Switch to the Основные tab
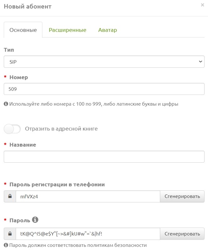 pyautogui.click(x=23, y=30)
